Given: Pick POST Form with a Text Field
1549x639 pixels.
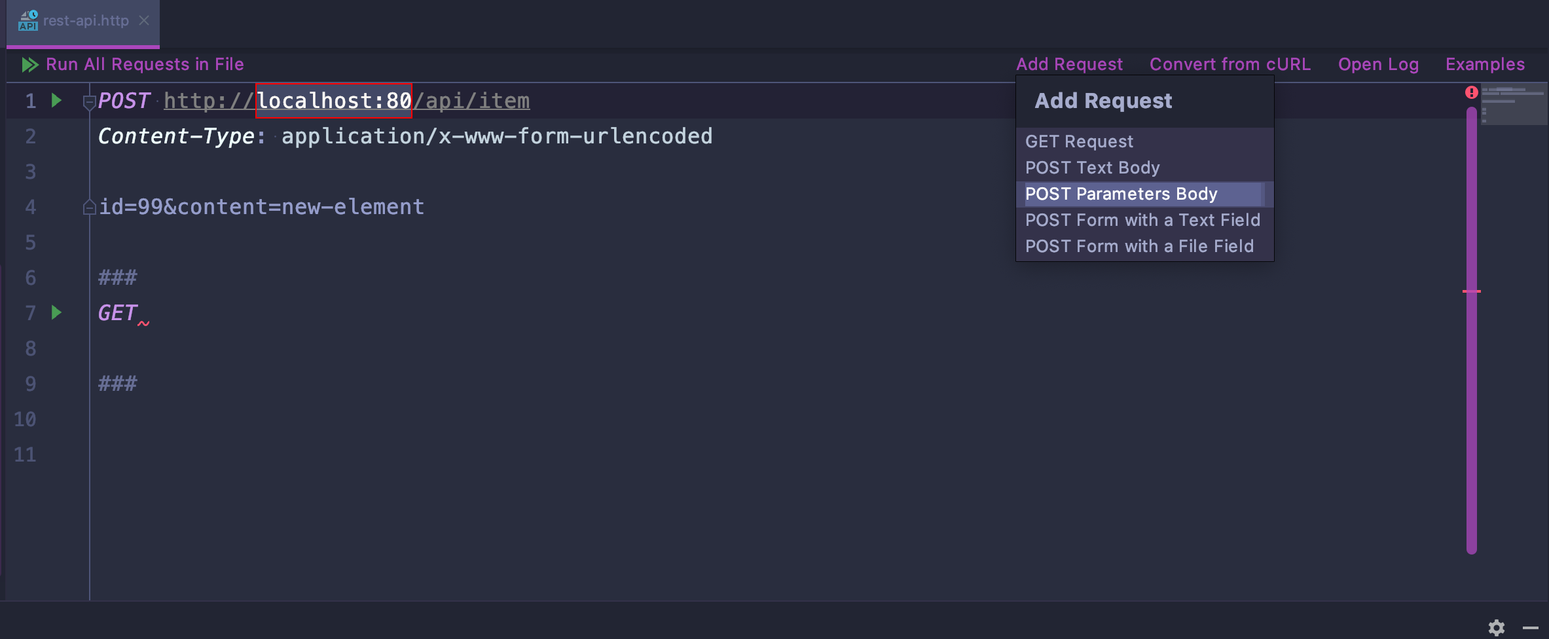Looking at the screenshot, I should coord(1142,220).
